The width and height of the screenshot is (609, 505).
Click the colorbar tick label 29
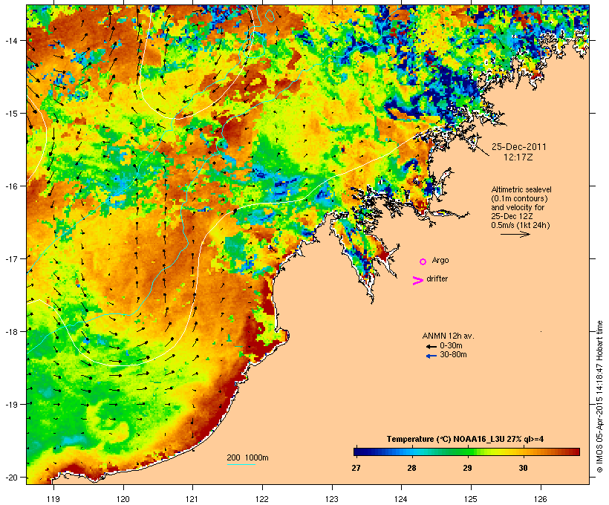467,468
